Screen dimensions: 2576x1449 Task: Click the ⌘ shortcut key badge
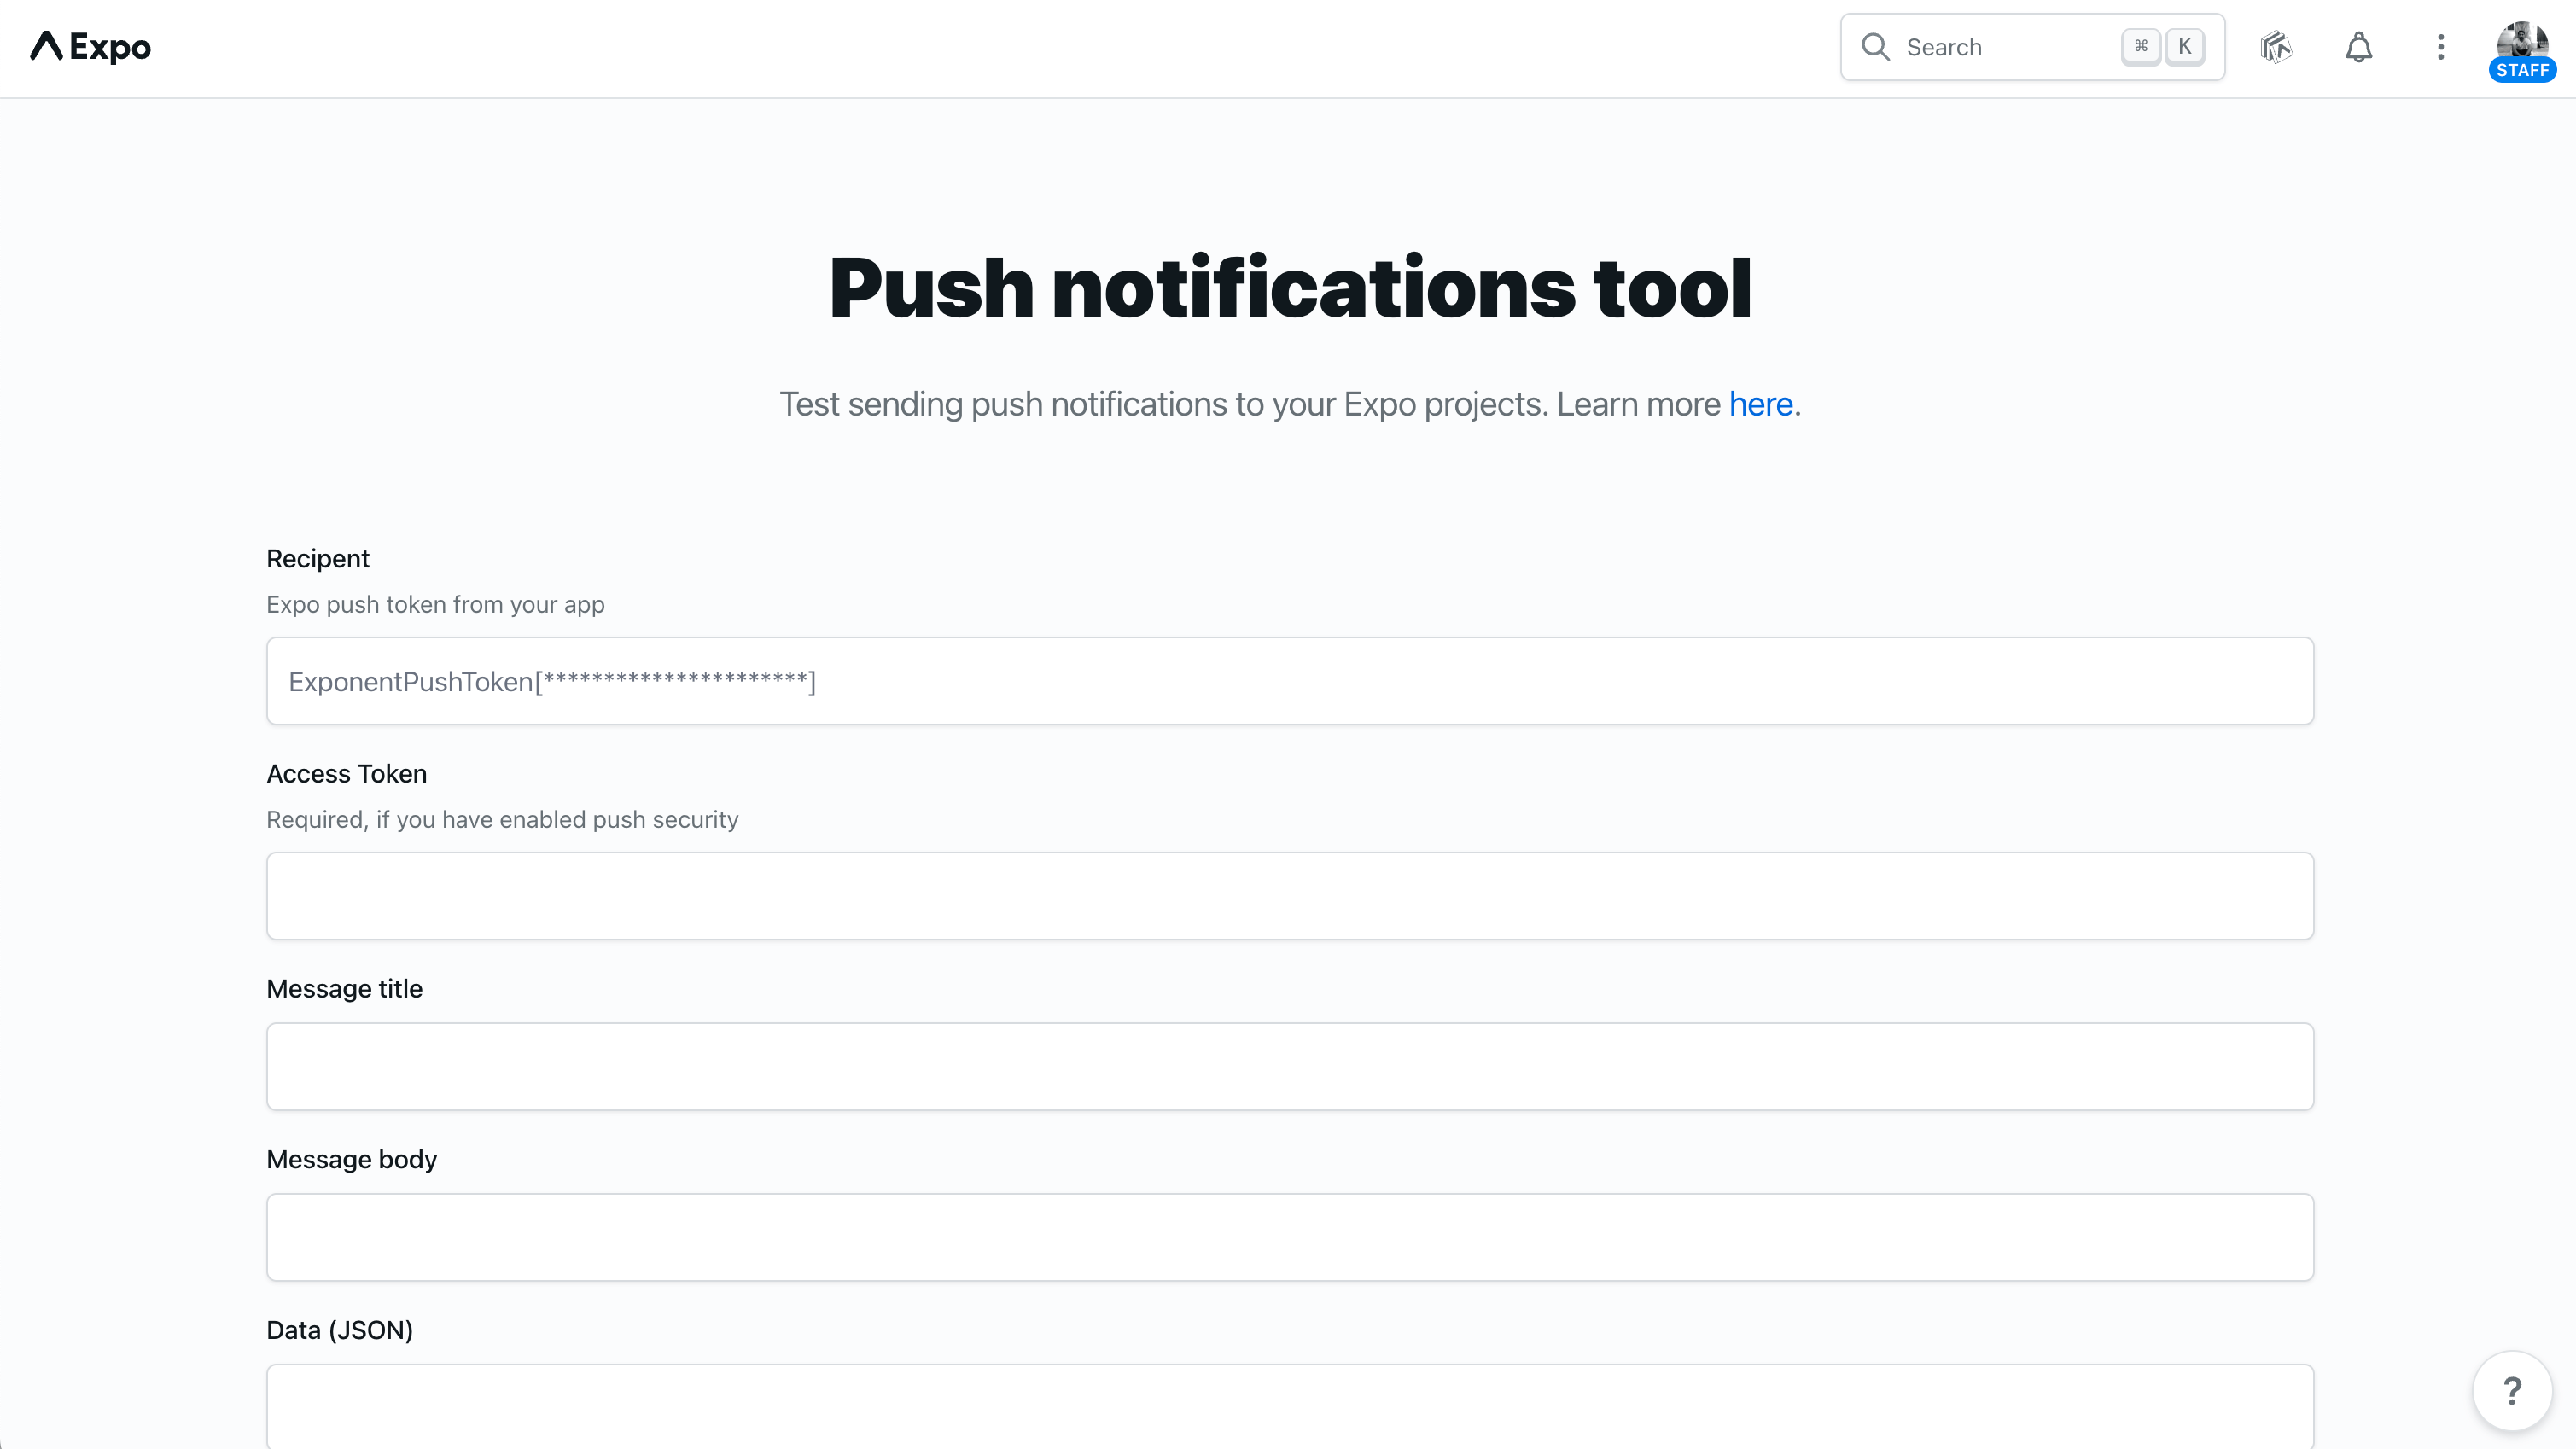(2141, 47)
